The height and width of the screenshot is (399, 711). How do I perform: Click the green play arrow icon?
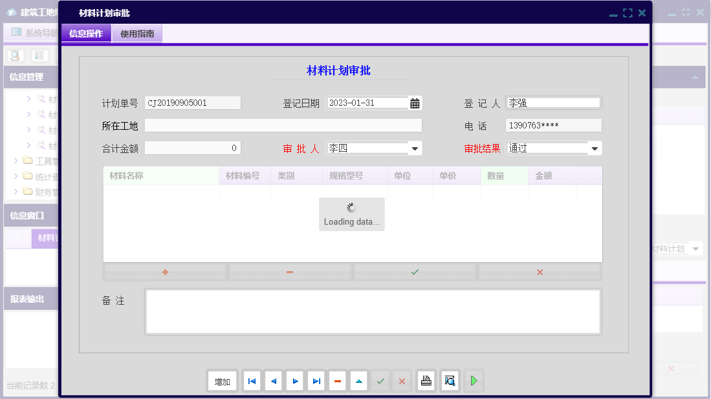tap(474, 381)
